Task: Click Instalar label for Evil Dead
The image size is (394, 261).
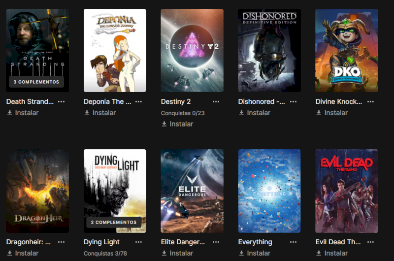Action: (x=336, y=253)
